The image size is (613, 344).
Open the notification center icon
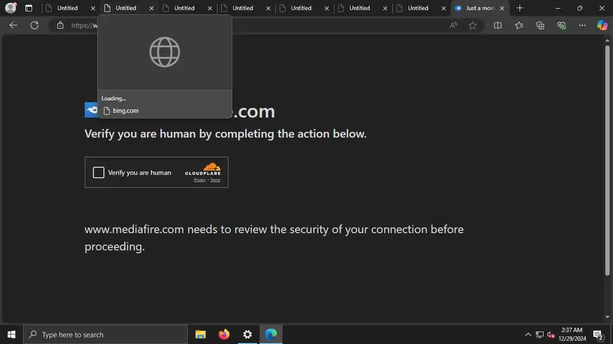tap(598, 334)
